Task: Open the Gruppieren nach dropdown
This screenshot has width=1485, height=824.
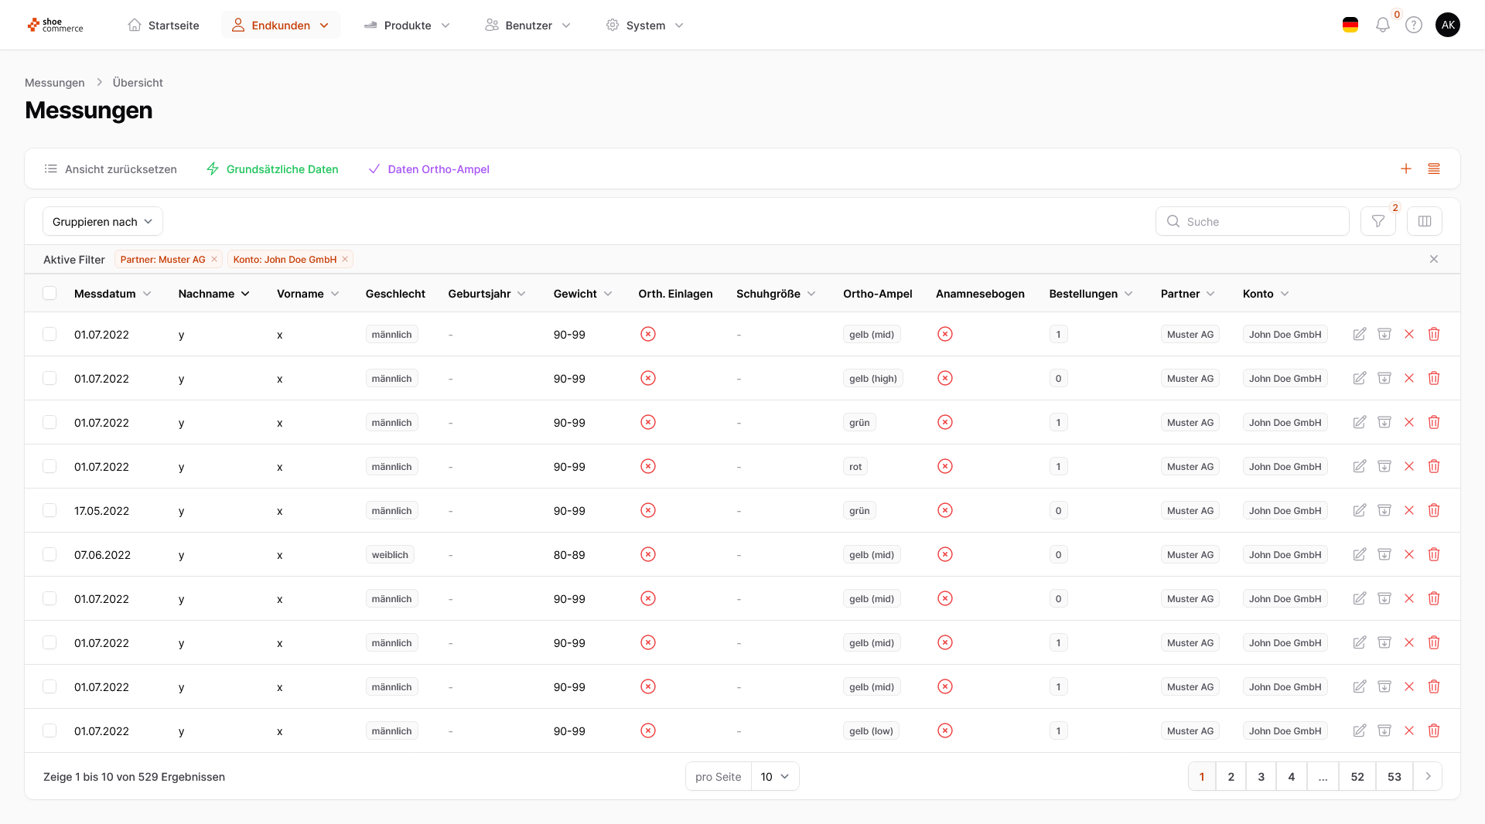Action: [102, 222]
